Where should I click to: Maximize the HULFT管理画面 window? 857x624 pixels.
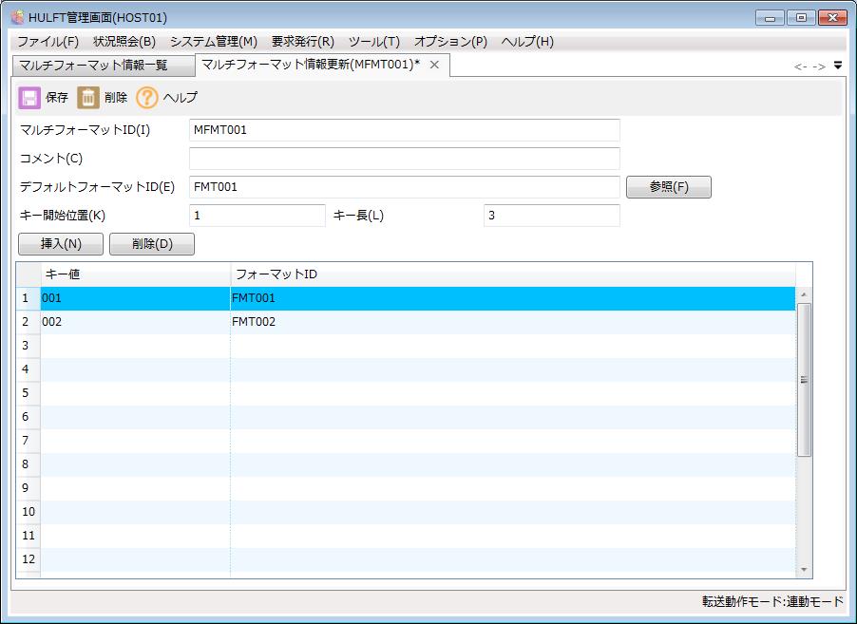tap(801, 18)
